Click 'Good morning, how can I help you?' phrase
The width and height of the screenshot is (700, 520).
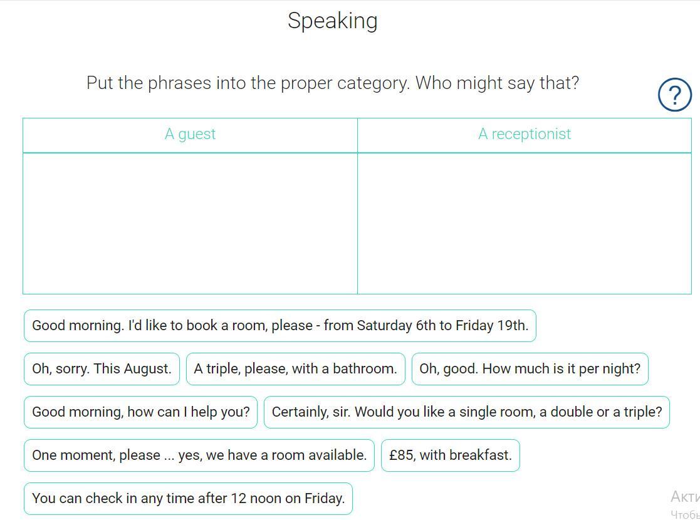tap(140, 412)
